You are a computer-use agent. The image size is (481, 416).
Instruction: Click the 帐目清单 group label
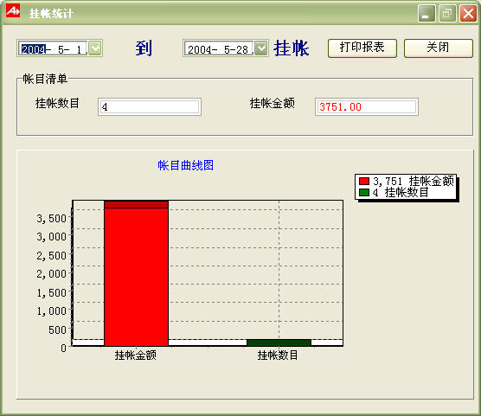(x=45, y=79)
